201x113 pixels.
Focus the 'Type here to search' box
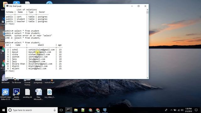coord(32,110)
